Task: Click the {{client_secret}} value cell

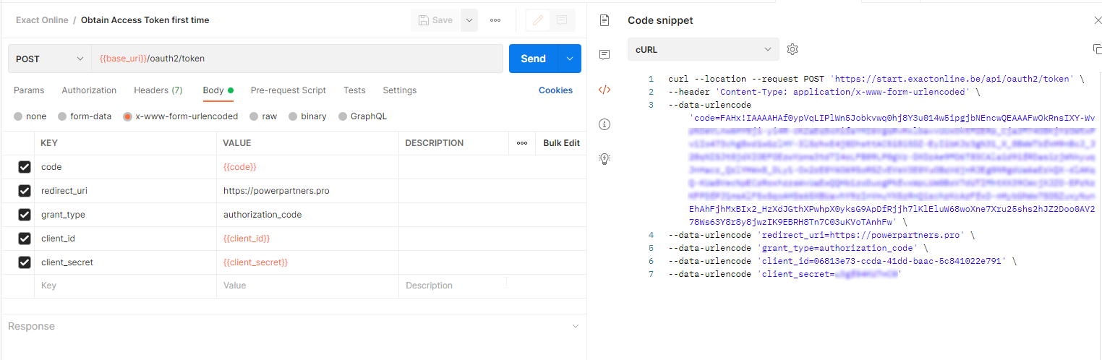Action: click(x=307, y=262)
